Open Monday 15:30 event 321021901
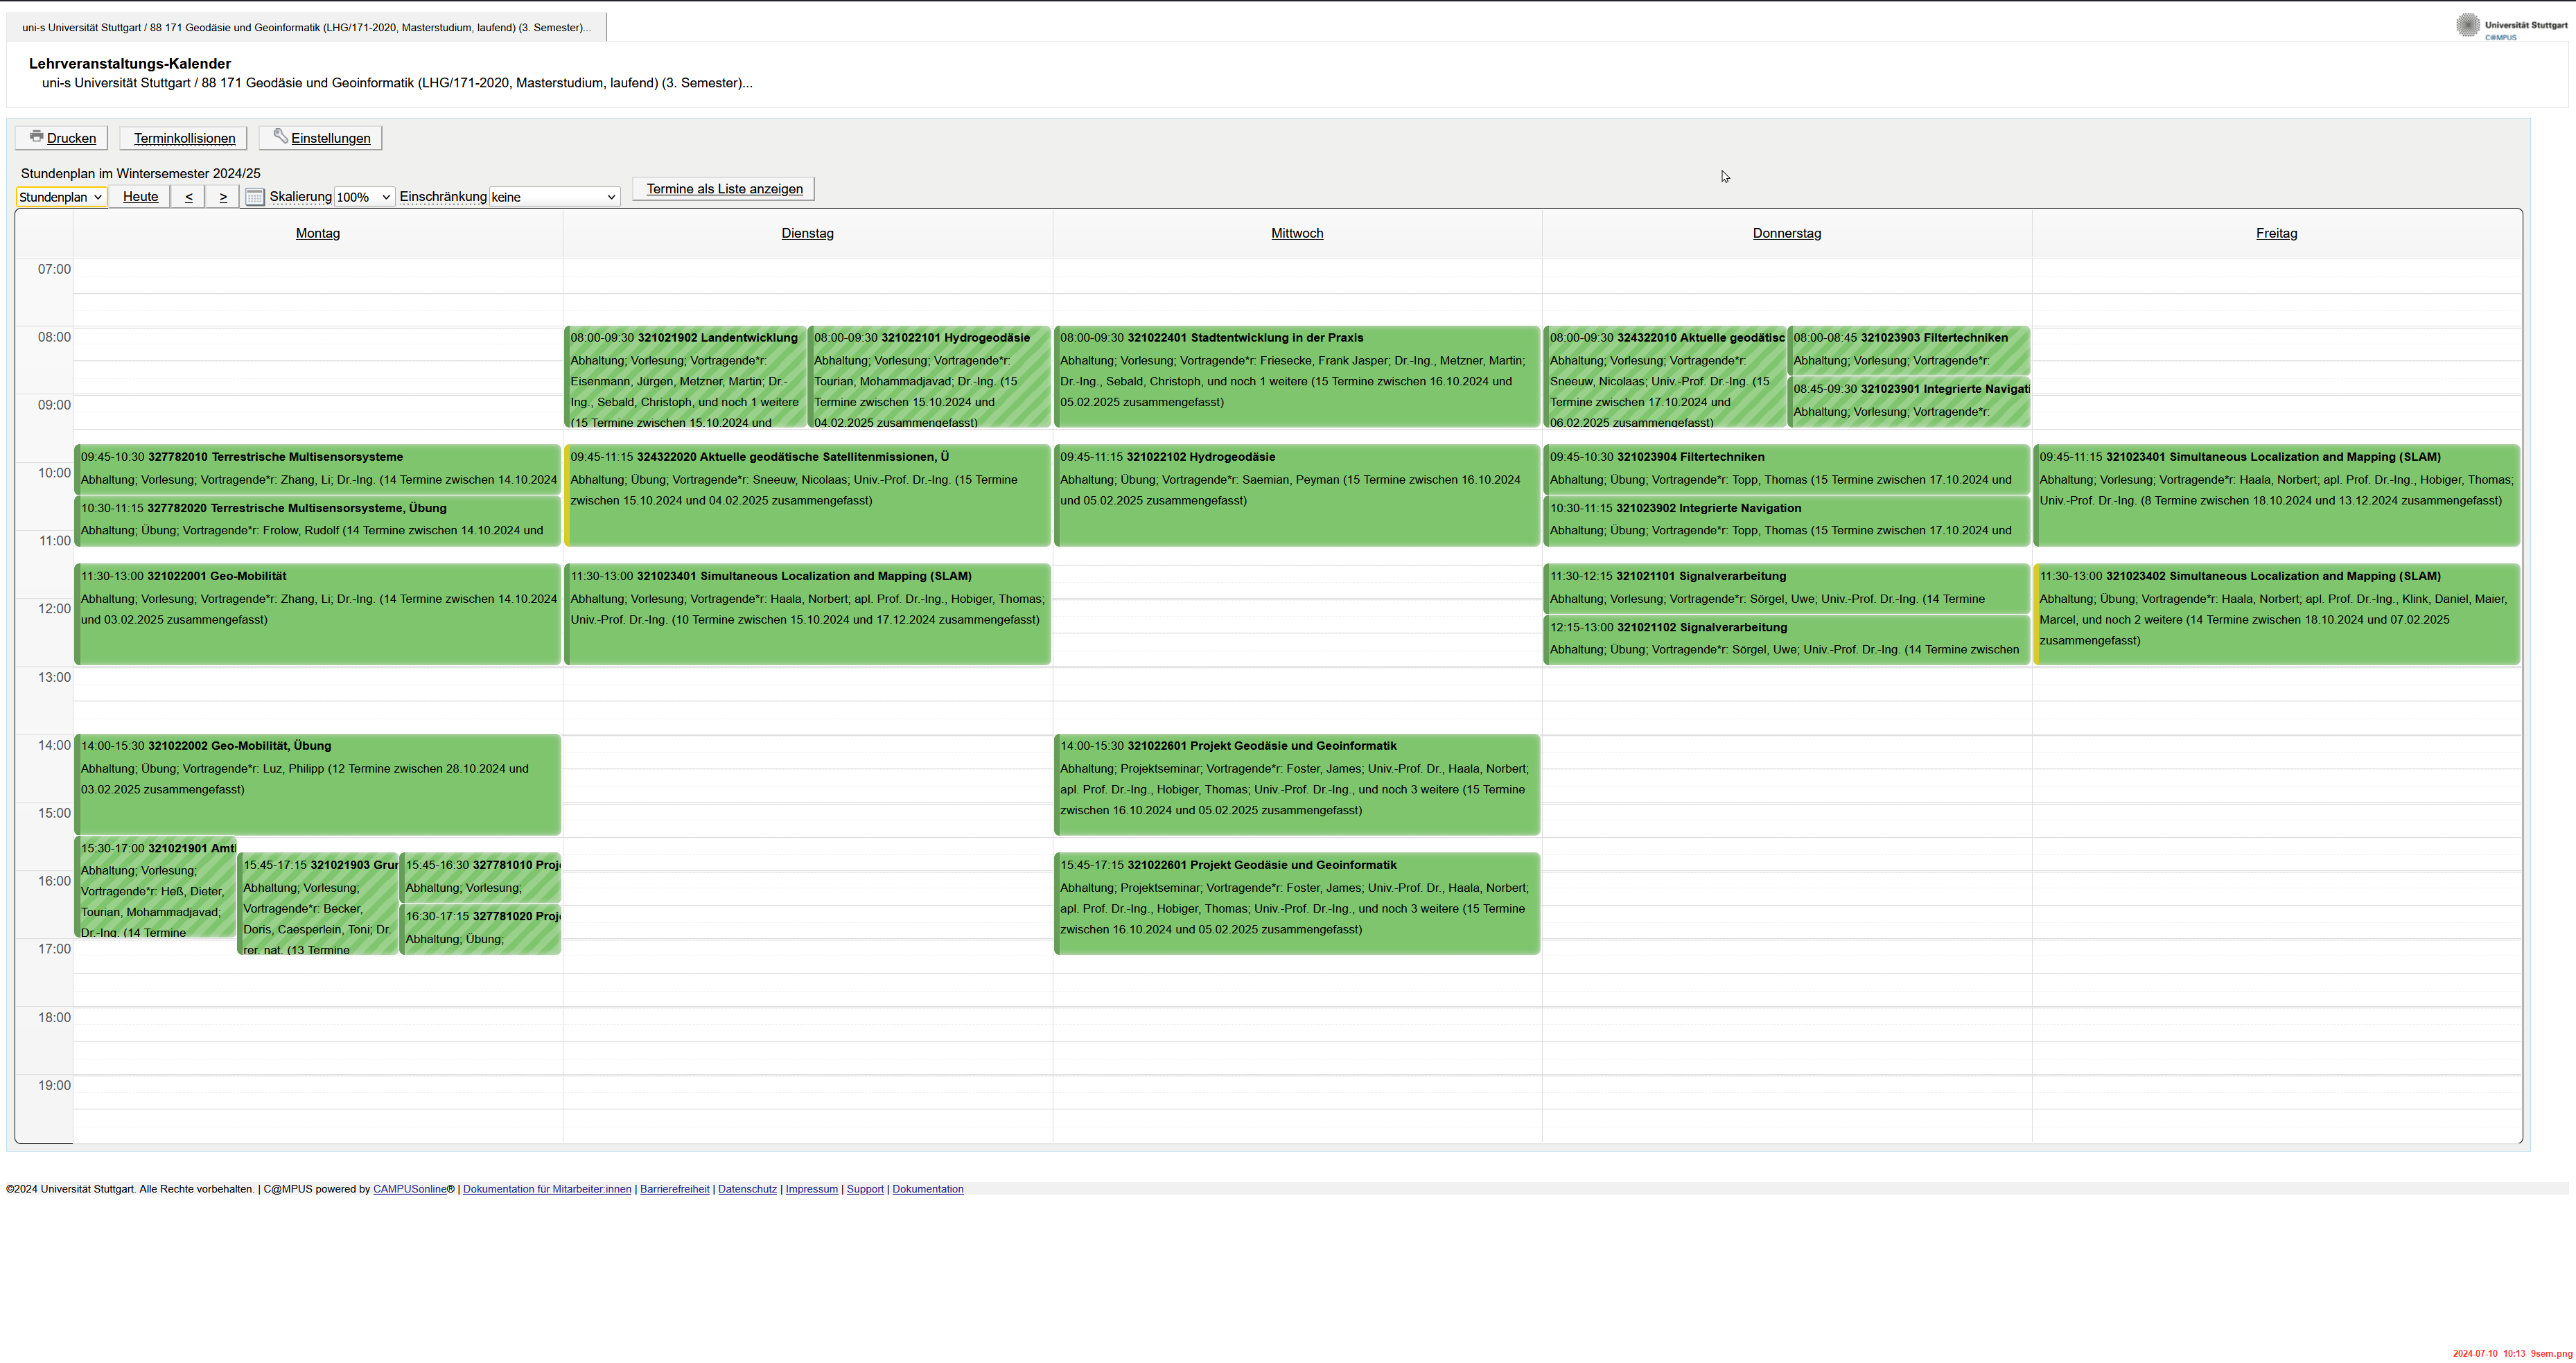2576x1363 pixels. coord(156,887)
